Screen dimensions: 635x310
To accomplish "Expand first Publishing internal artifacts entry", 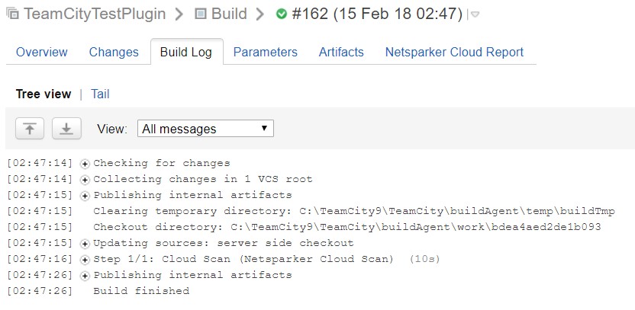I will tap(85, 195).
